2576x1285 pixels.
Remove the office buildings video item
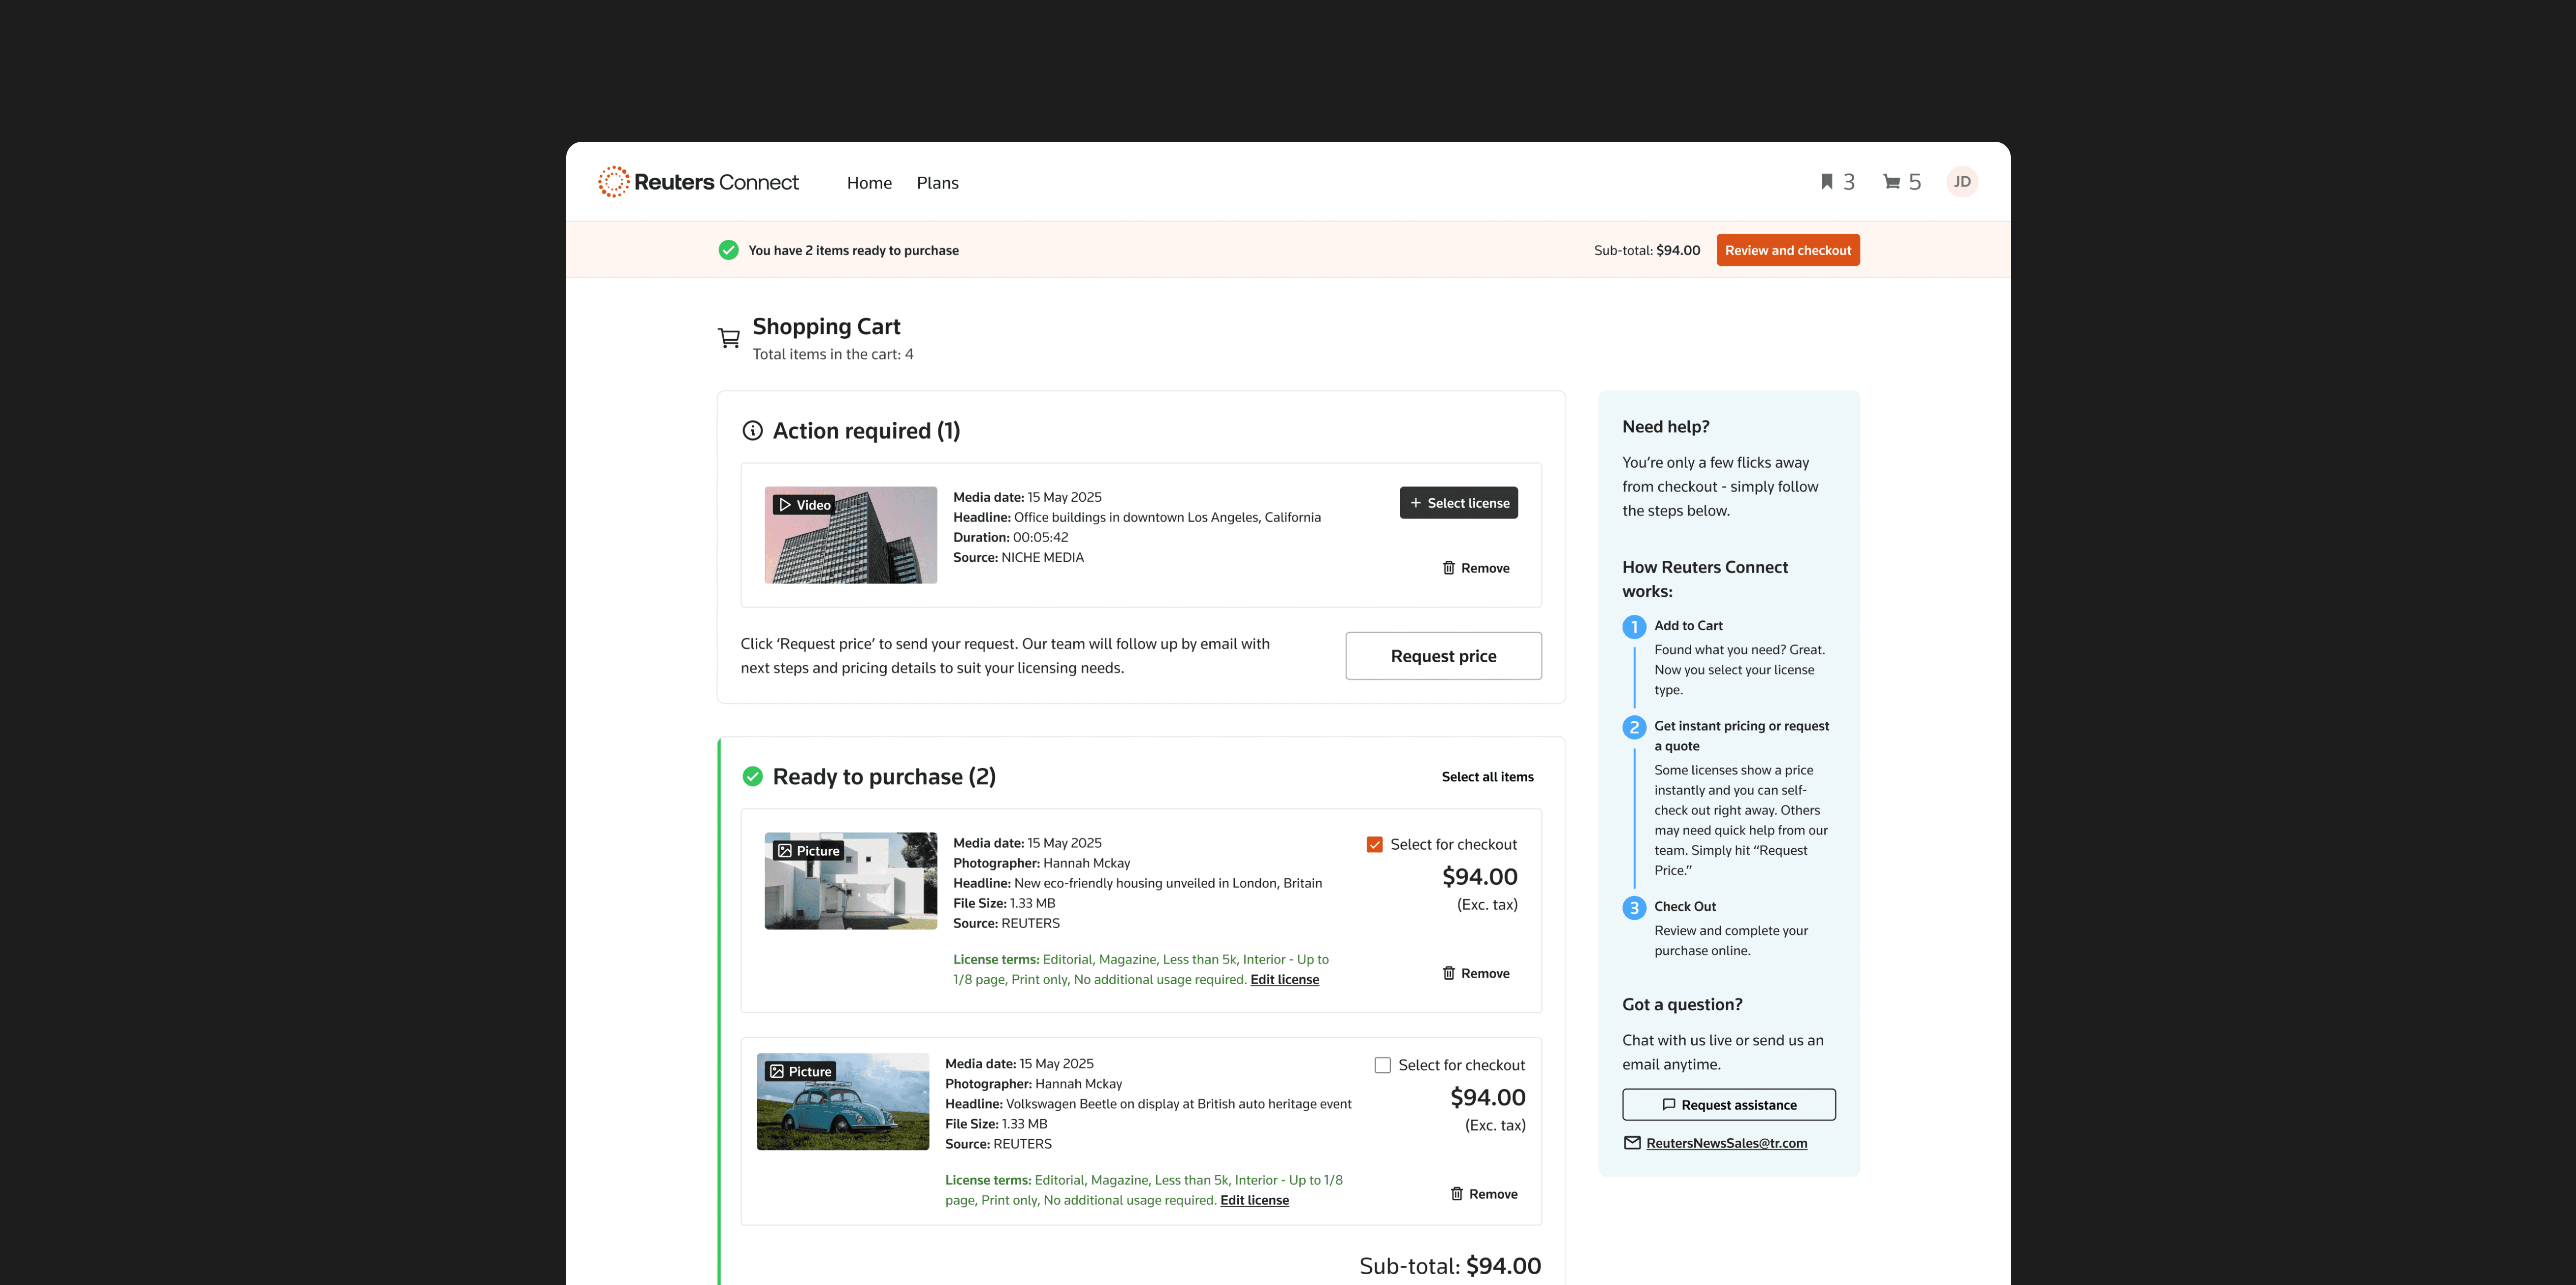click(1476, 568)
